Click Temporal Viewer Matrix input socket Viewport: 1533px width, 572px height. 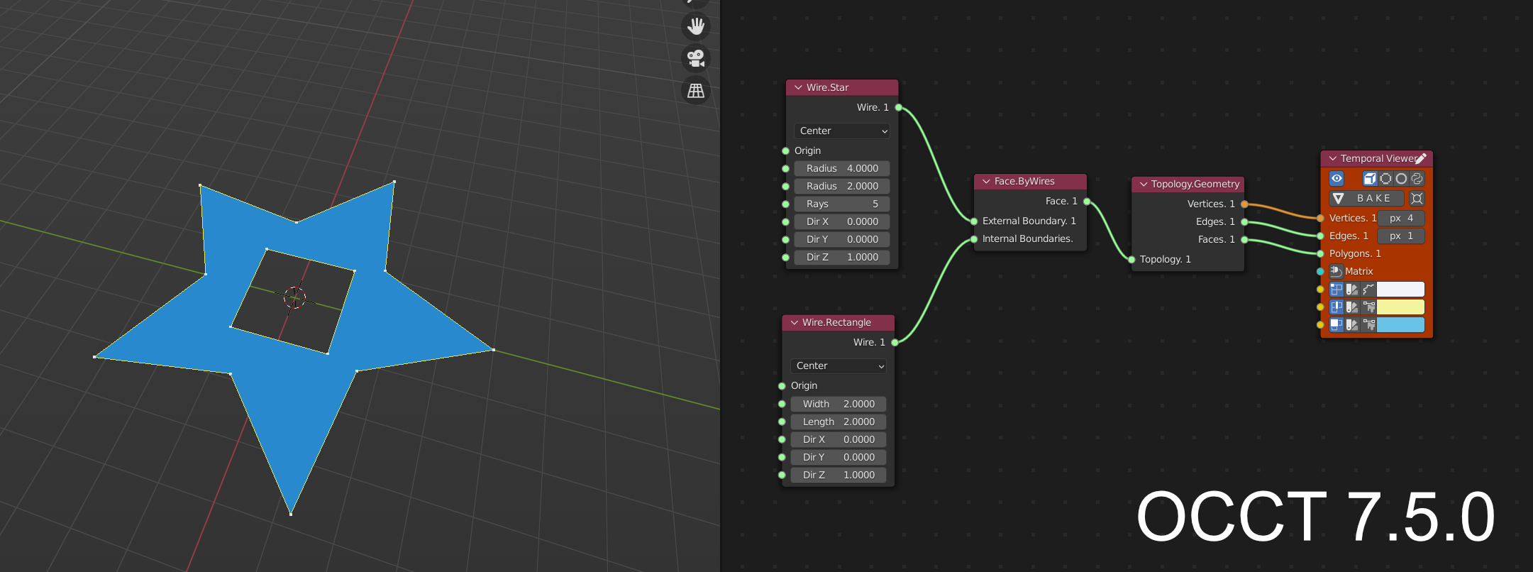tap(1320, 272)
